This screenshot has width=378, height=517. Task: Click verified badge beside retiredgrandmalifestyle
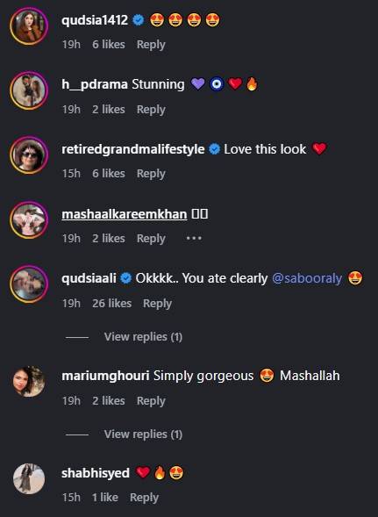pyautogui.click(x=215, y=149)
